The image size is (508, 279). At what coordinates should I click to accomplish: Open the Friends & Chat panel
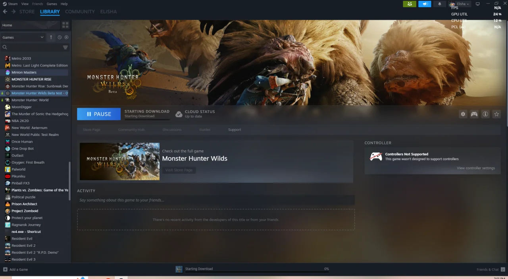(x=491, y=269)
